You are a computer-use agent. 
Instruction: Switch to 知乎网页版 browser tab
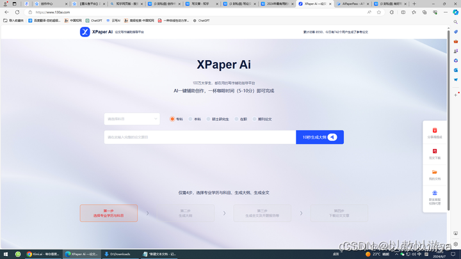coord(125,4)
